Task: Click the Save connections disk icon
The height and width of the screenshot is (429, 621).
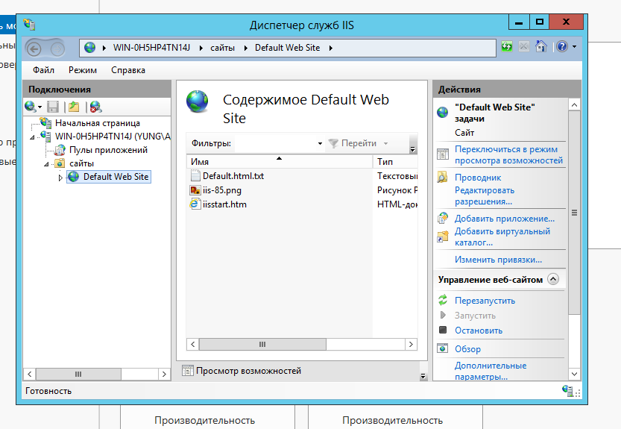Action: coord(53,107)
